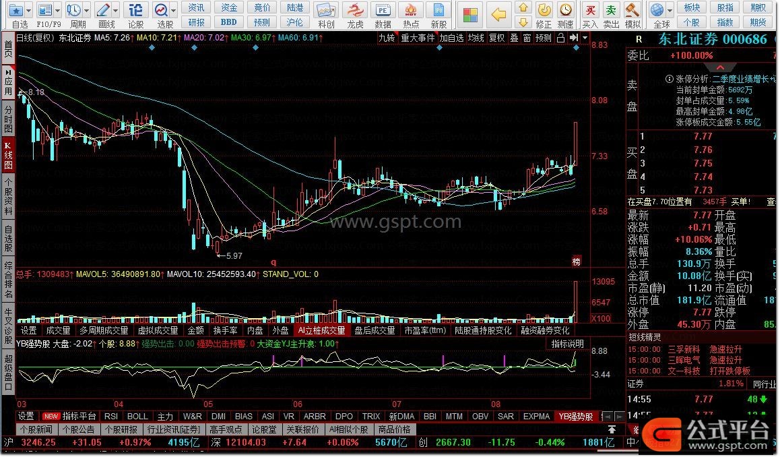Screen dimensions: 780x457
Task: Click the BBD button
Action: coord(229,22)
